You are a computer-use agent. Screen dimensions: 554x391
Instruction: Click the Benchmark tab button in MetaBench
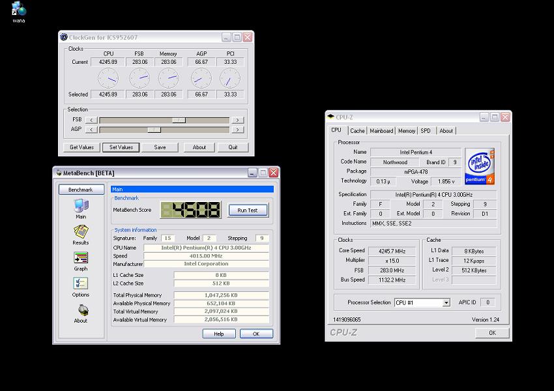81,190
